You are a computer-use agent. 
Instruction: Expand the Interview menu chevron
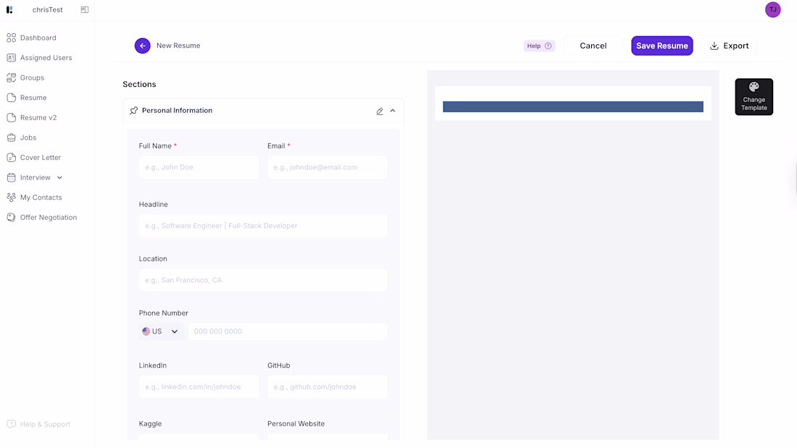click(x=59, y=177)
